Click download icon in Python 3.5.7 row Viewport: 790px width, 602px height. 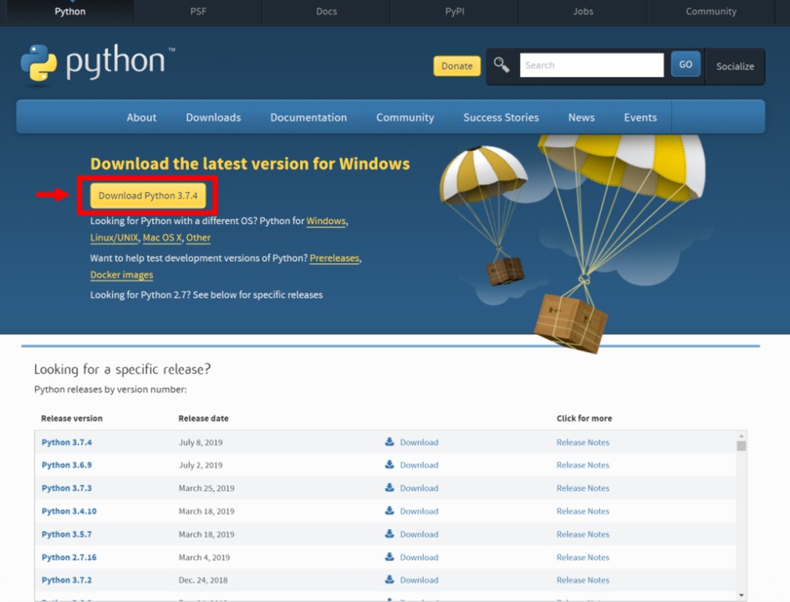(x=390, y=534)
